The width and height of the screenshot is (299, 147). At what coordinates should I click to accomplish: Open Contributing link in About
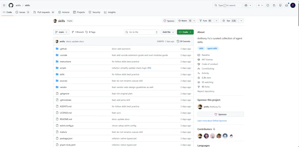tap(208, 69)
